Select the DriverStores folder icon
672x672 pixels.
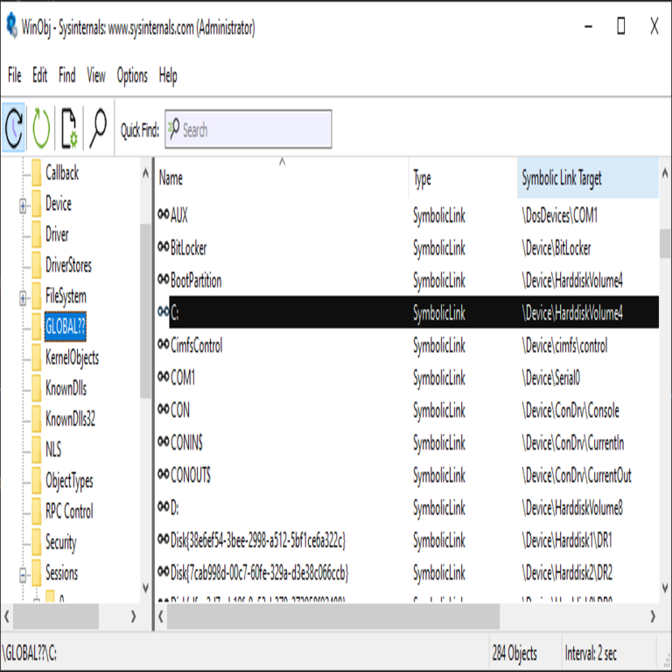[37, 265]
